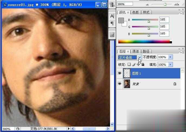This screenshot has width=186, height=132.
Task: Click the B value field showing 165
Action: pyautogui.click(x=164, y=34)
